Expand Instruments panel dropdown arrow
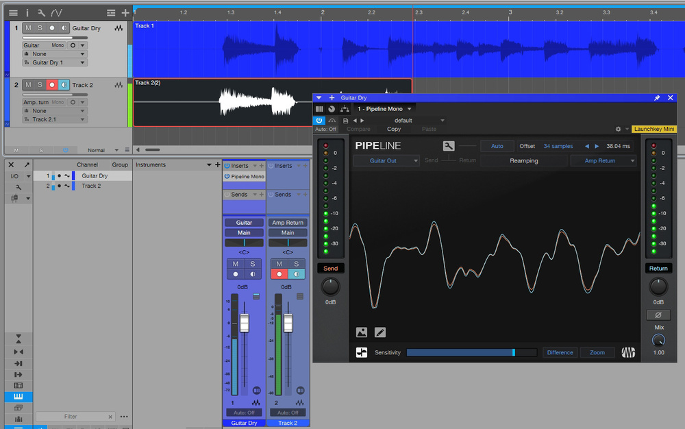 click(209, 164)
